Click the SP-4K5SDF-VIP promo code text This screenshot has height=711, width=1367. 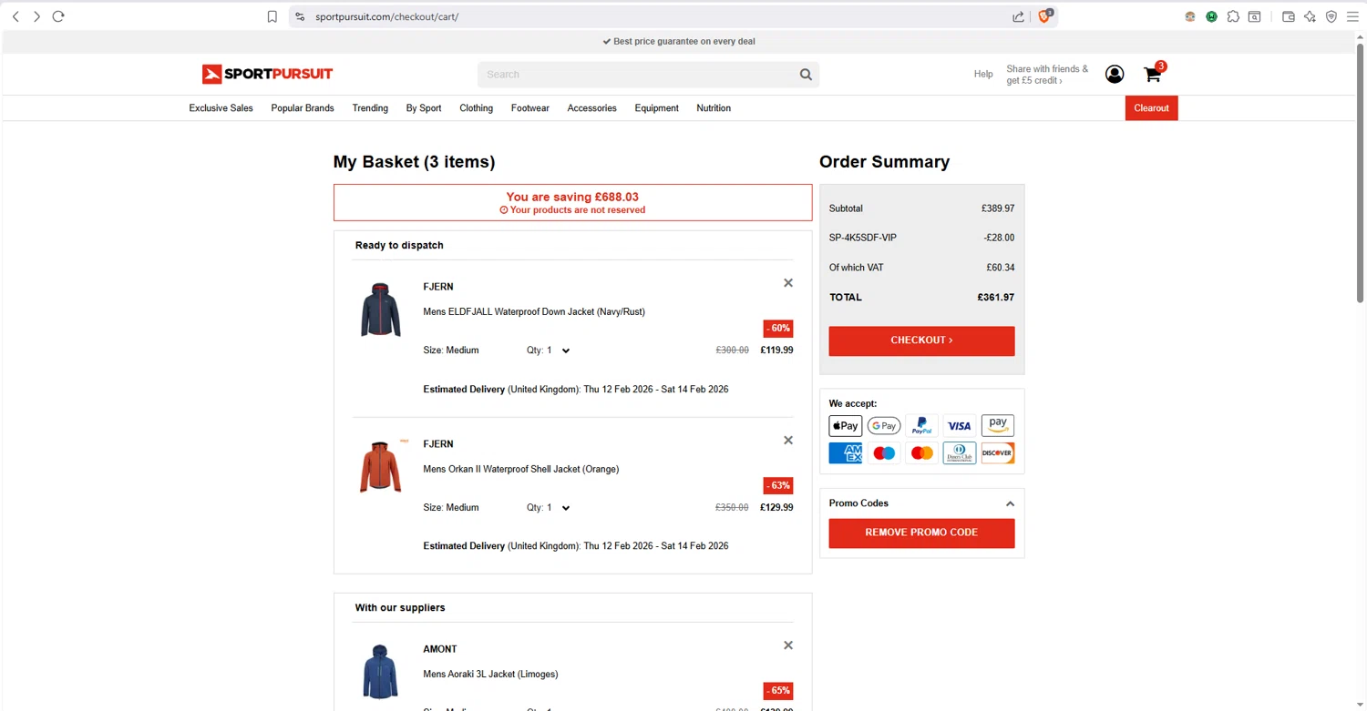[863, 238]
